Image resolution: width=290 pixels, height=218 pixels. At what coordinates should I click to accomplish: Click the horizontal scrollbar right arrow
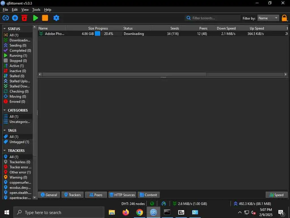click(285, 74)
